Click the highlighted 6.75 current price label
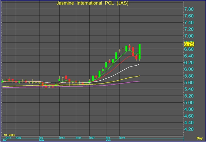 tap(189, 44)
